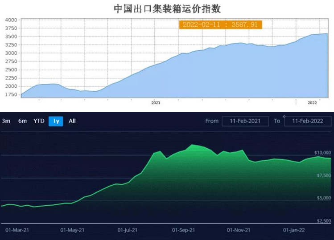Screen dimensions: 334x240
Task: Open the To date field 11-Feb-2022
Action: [x=308, y=121]
